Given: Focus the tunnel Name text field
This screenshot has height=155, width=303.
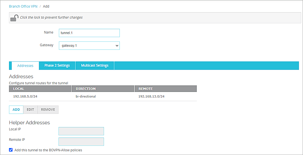Looking at the screenshot, I should (89, 33).
